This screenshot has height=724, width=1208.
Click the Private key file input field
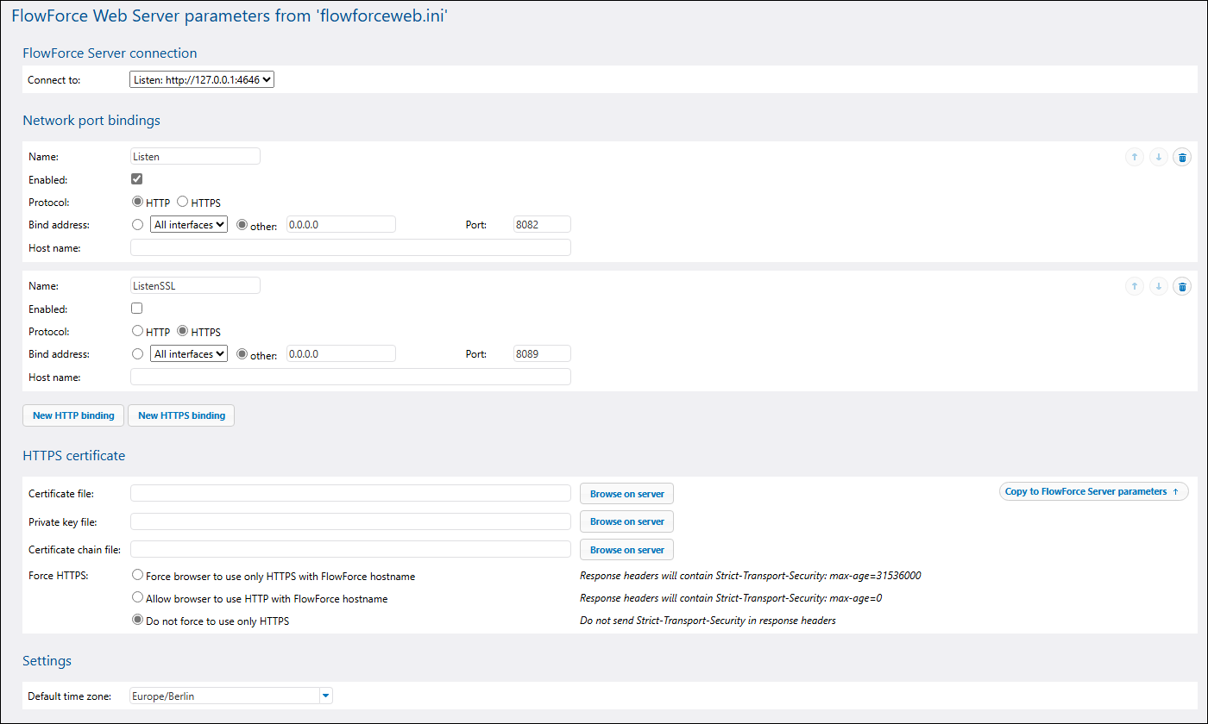350,521
